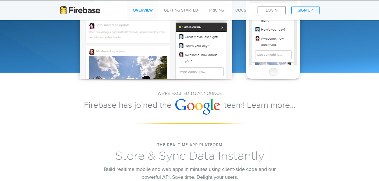Viewport: 379px width, 181px height.
Task: Click green online status dot beside Sara
Action: tap(180, 27)
